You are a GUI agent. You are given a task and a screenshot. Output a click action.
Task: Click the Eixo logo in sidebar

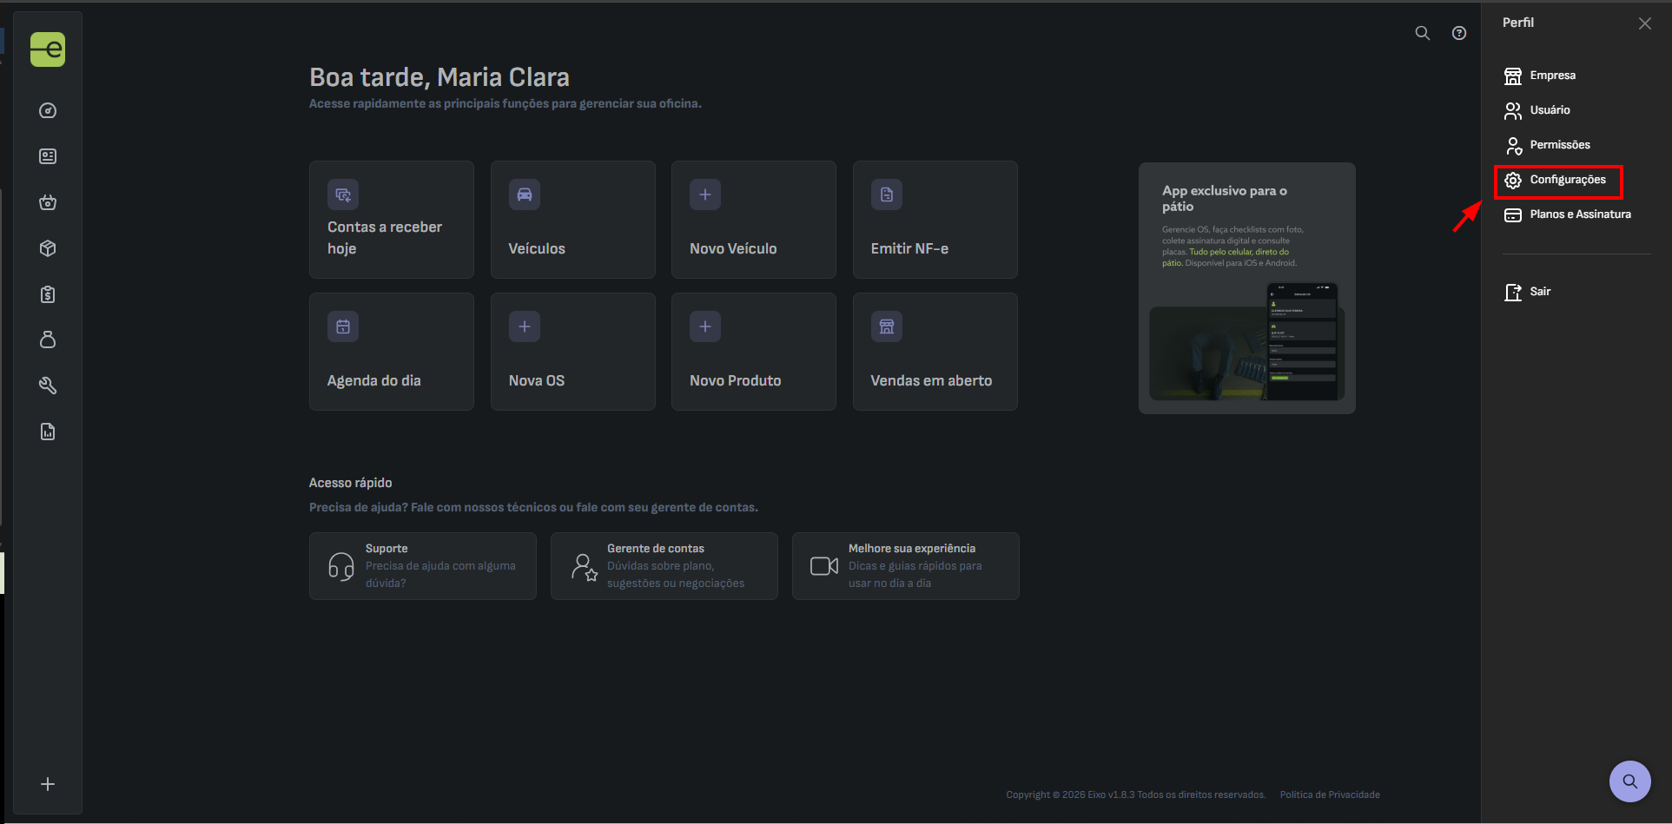[48, 49]
